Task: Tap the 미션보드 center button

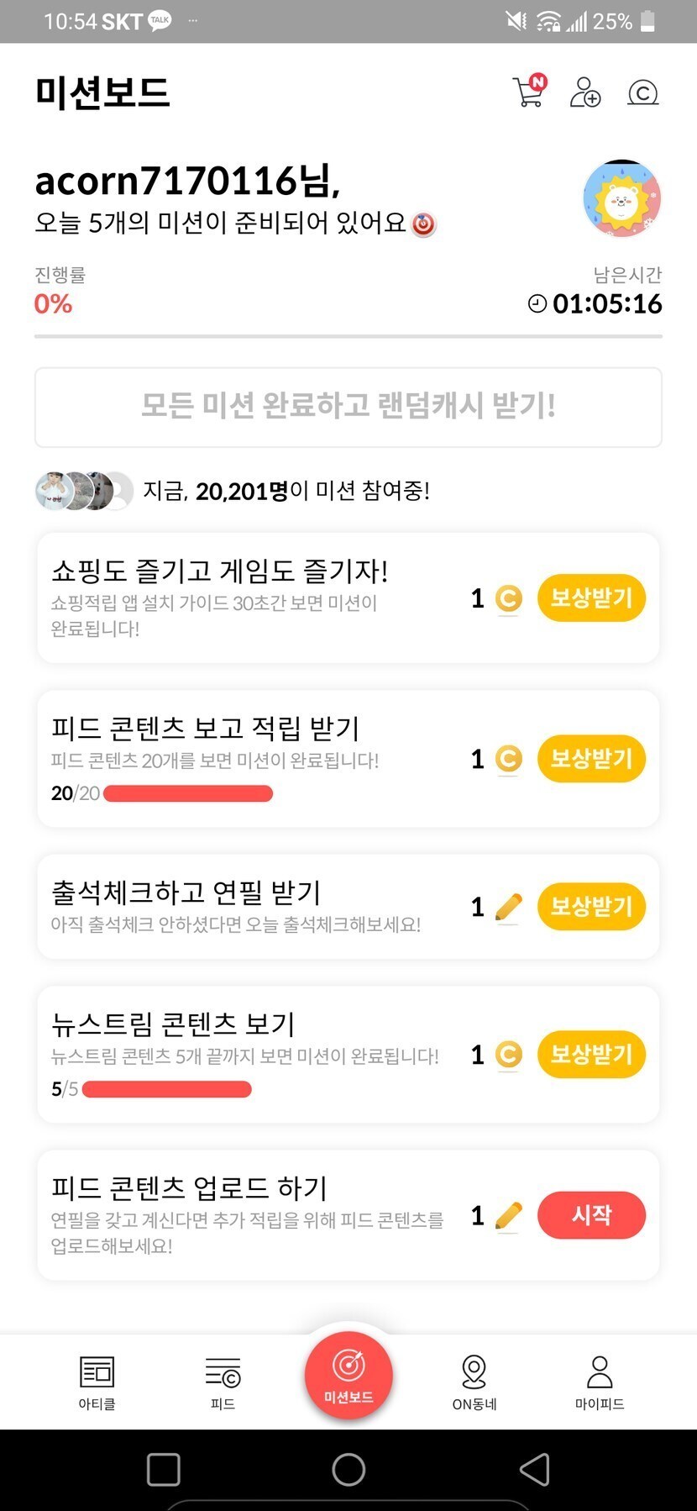Action: [x=348, y=1374]
